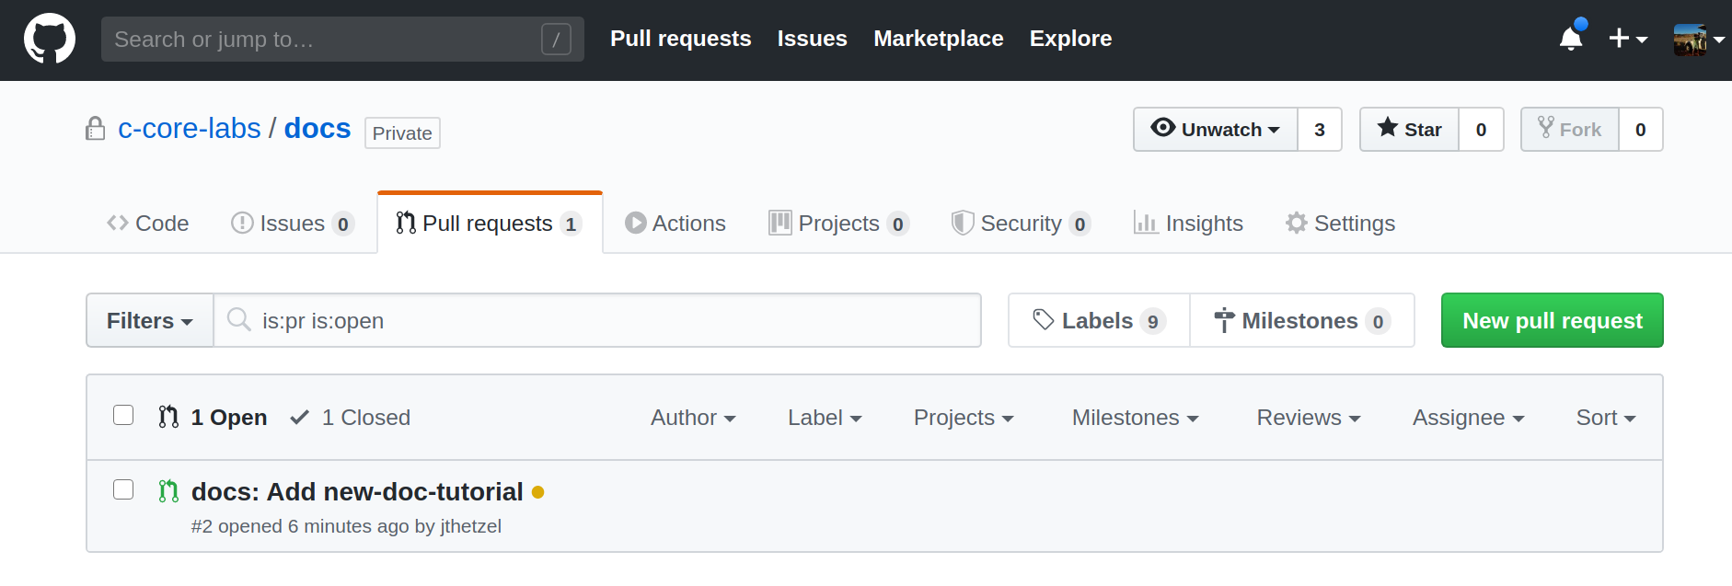Click New pull request

click(x=1553, y=320)
